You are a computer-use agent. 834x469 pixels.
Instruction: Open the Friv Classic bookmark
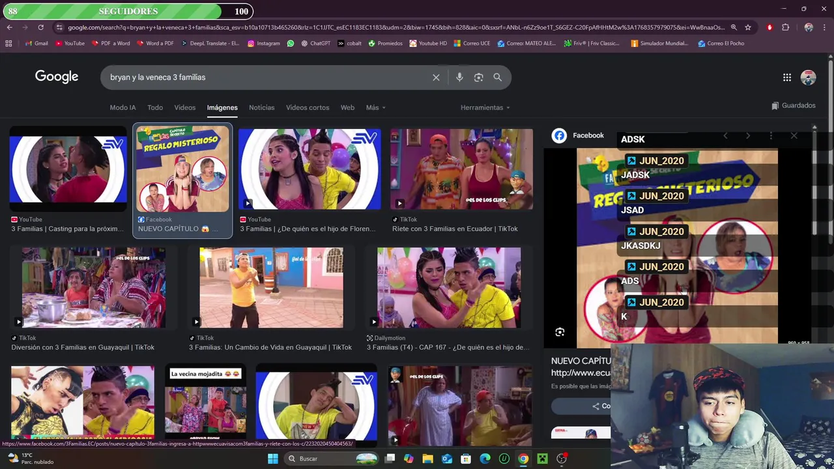point(592,44)
